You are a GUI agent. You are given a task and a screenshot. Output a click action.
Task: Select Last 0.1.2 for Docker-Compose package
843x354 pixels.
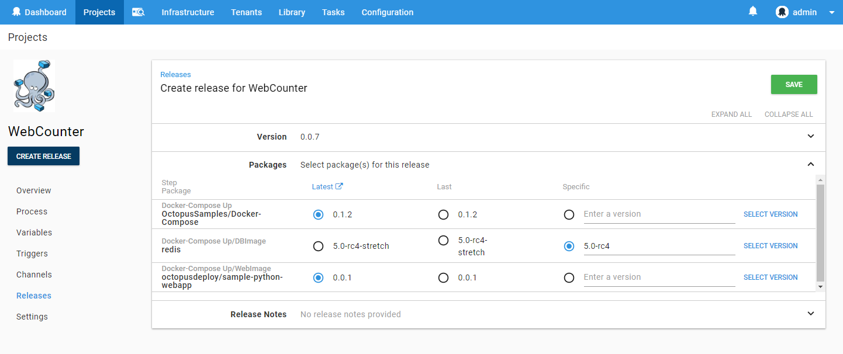[443, 214]
